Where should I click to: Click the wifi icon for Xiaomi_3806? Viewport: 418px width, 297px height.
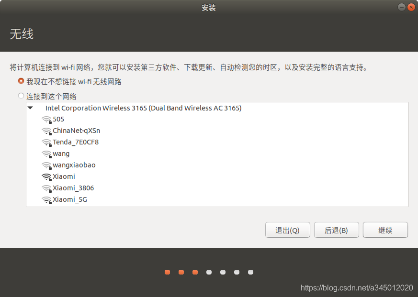[x=46, y=188]
